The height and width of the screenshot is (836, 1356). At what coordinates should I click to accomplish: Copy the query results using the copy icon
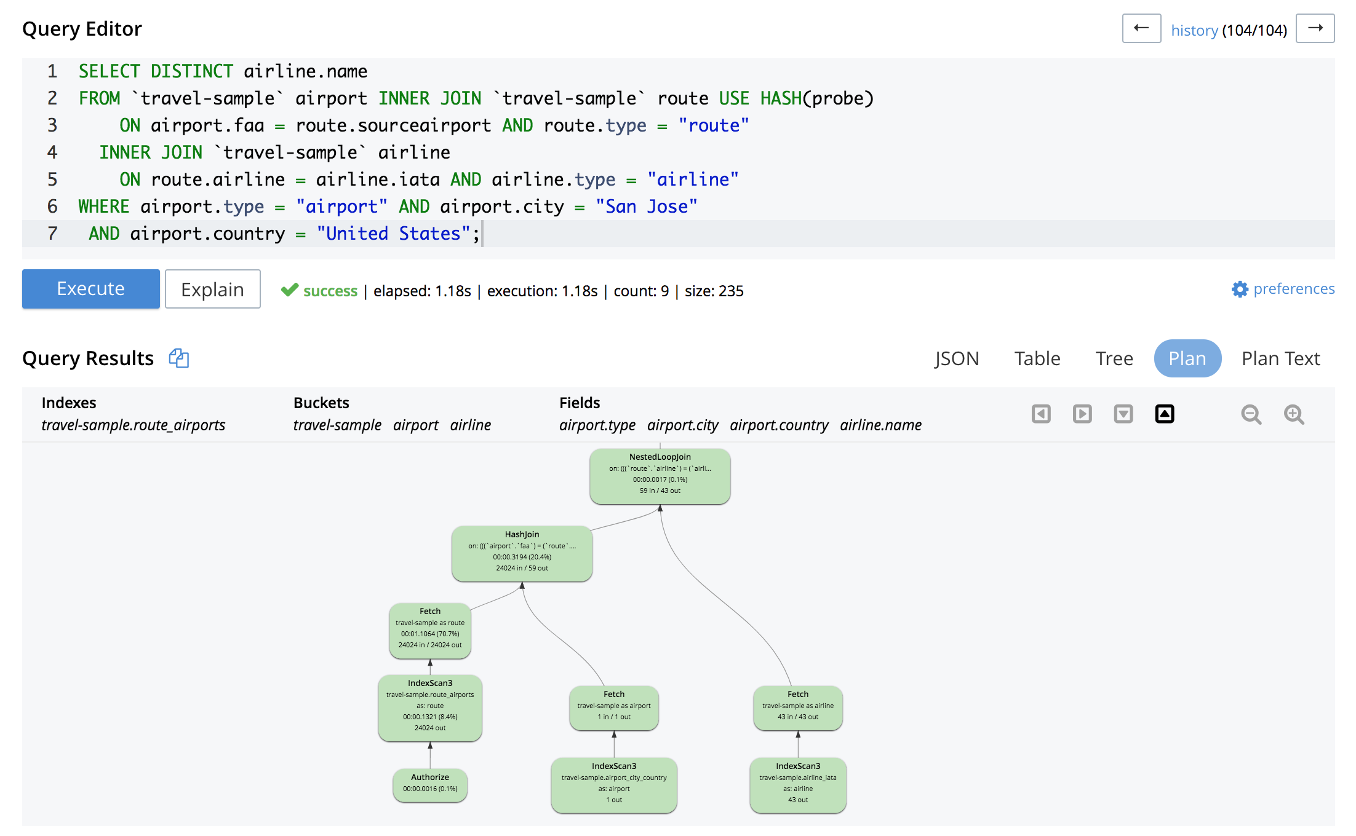tap(178, 358)
